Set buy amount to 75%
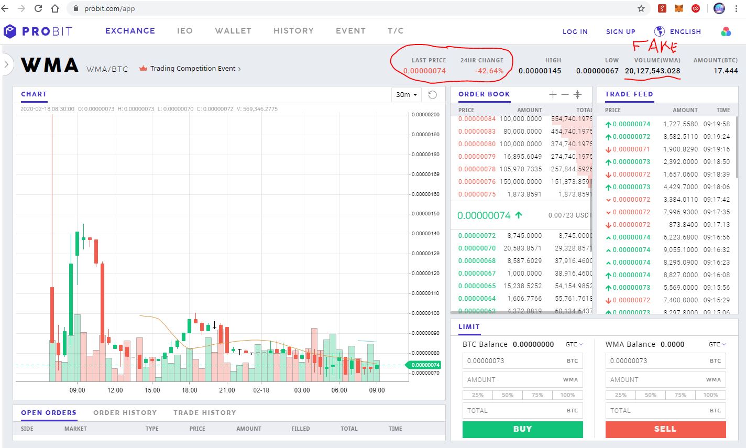Screen dimensions: 746x448 [x=537, y=395]
